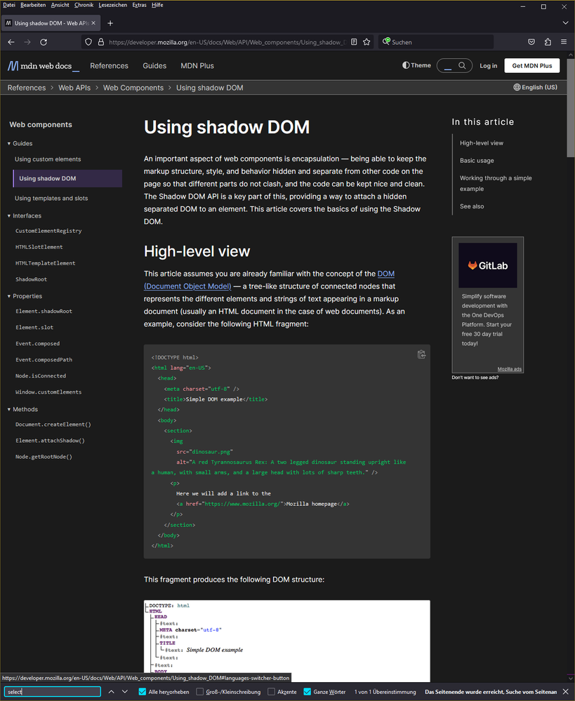
Task: Enable Akzente checkbox
Action: pos(271,692)
